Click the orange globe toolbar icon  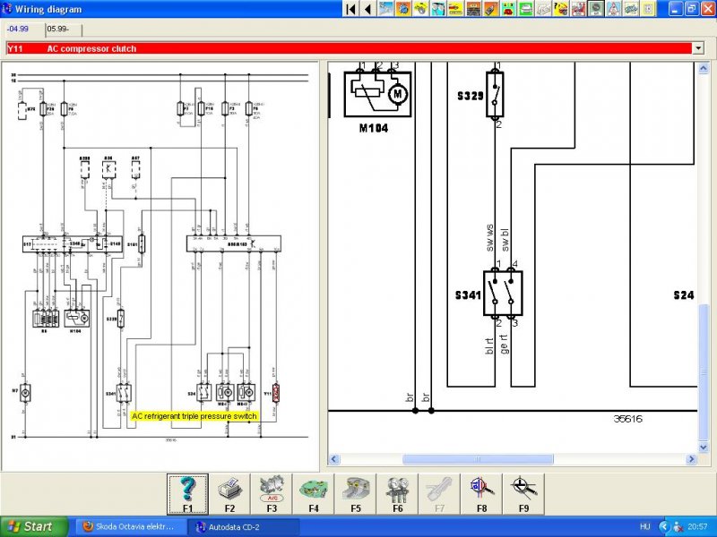402,9
